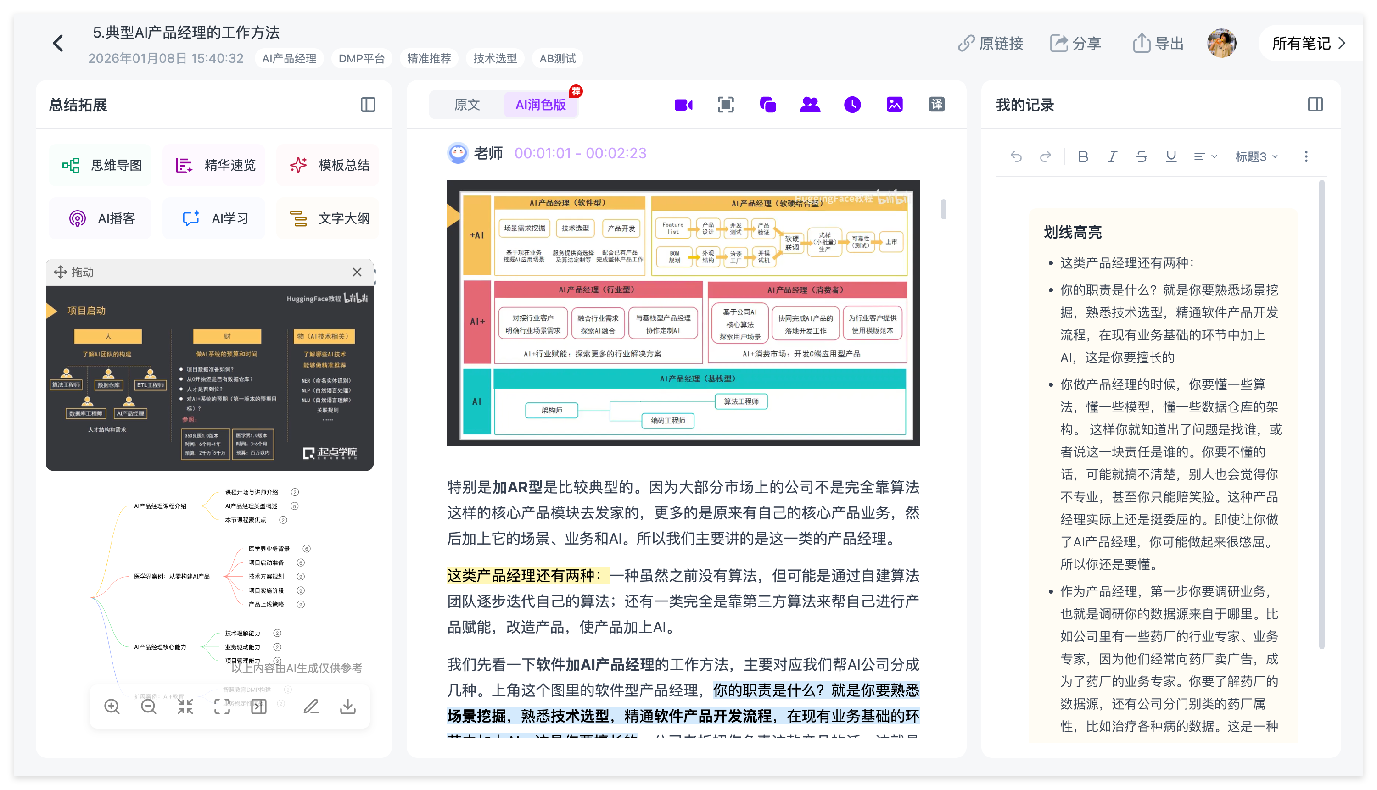Select the AI产品经理核心能力 mind map node

(160, 647)
